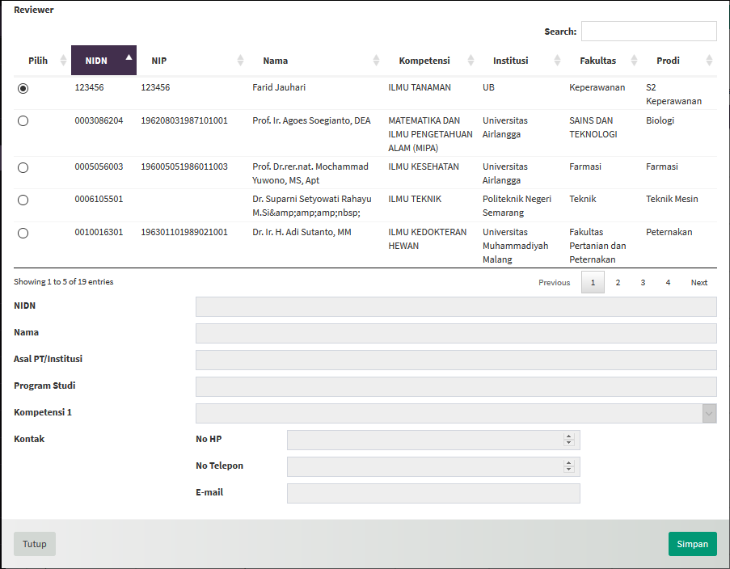730x569 pixels.
Task: Click ILMU KEDOKTERAN HEWAN cell
Action: 428,239
